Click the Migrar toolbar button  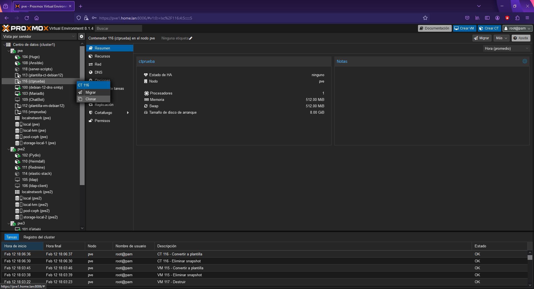pos(482,38)
